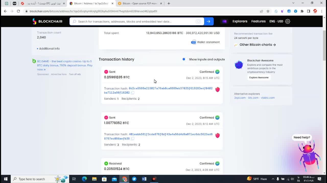Copy the first transaction hash

(x=133, y=93)
